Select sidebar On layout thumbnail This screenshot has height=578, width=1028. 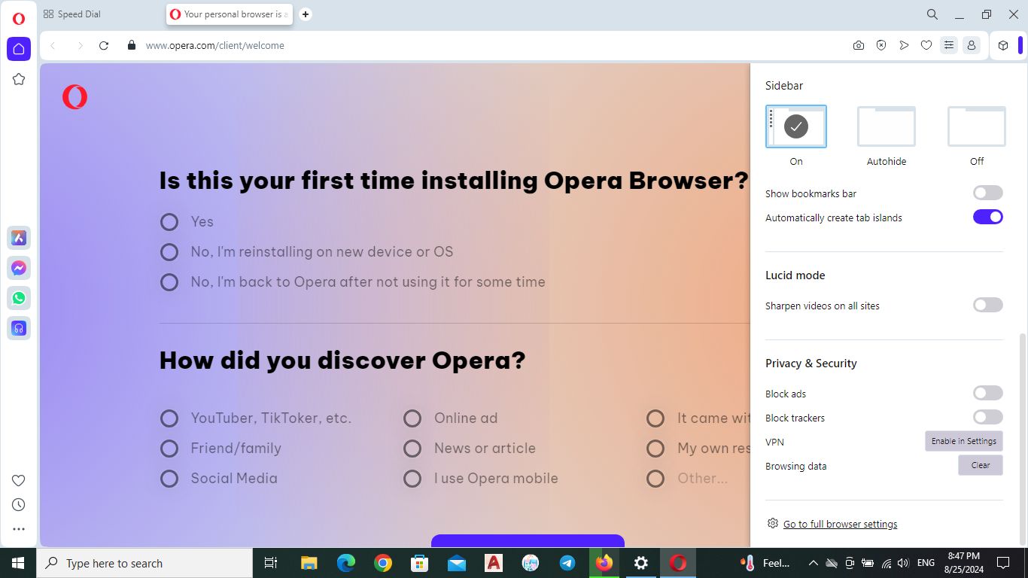pyautogui.click(x=796, y=126)
